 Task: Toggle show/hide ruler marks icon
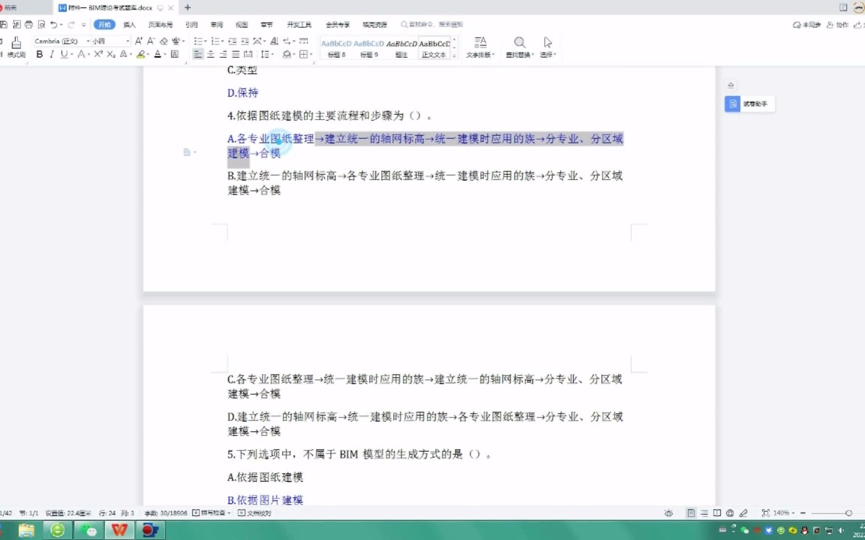(303, 41)
